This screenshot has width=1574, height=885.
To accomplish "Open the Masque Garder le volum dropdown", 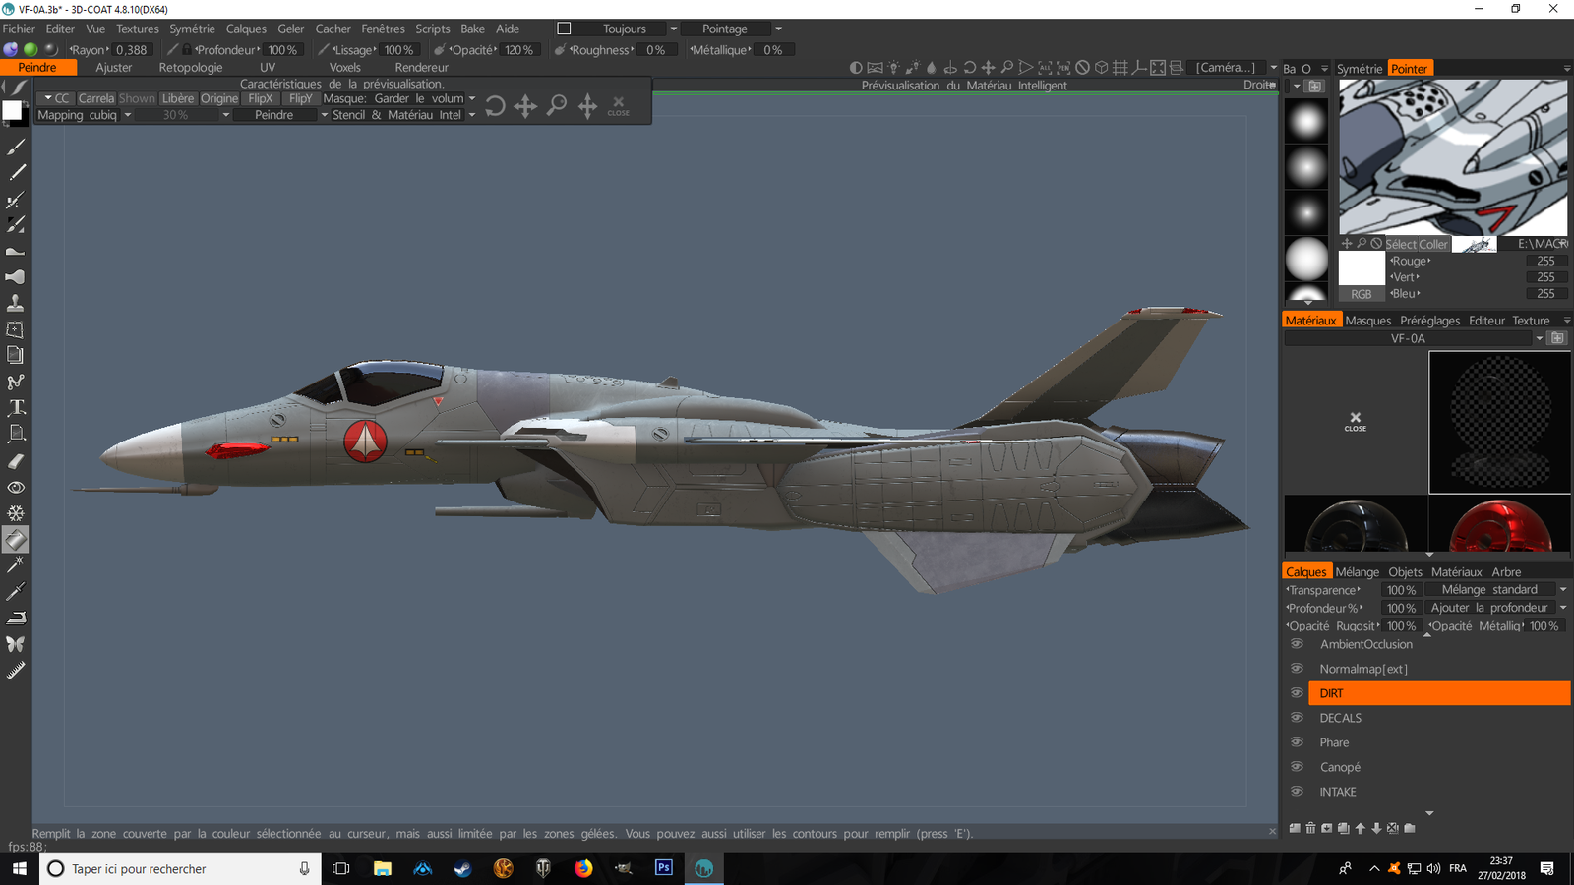I will [x=399, y=98].
